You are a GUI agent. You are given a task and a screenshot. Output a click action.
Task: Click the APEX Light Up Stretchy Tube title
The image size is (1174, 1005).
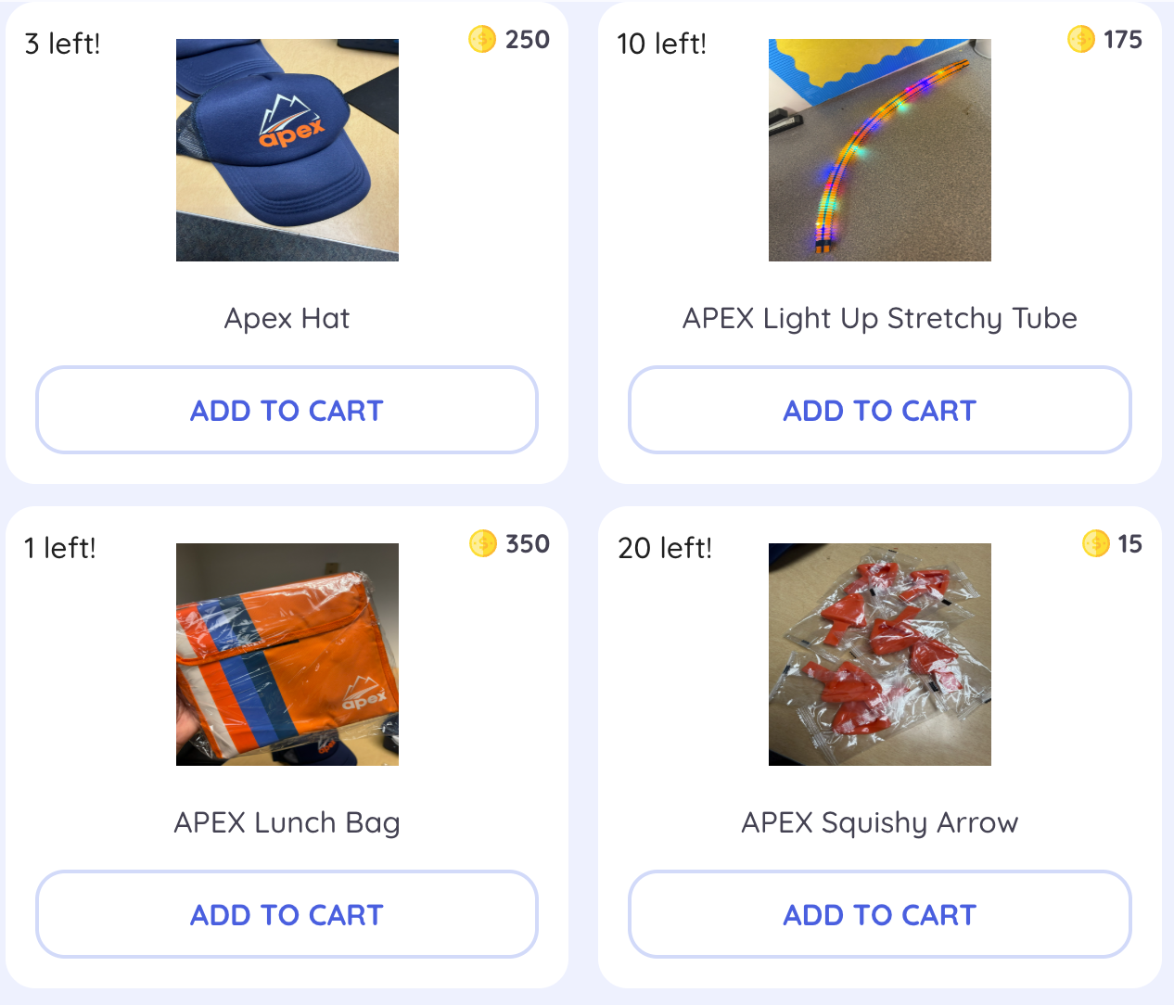(x=880, y=319)
